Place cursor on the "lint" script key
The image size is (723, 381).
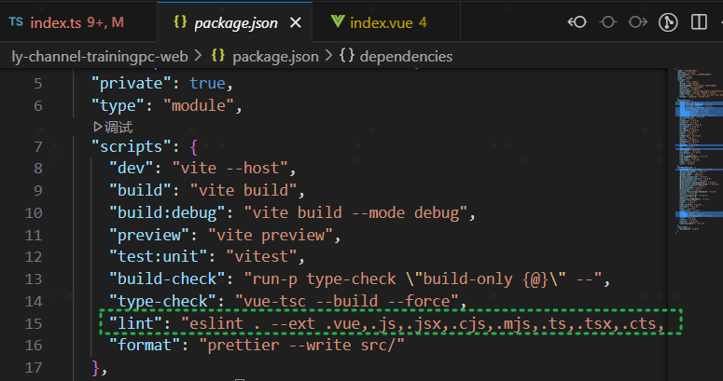tap(135, 323)
